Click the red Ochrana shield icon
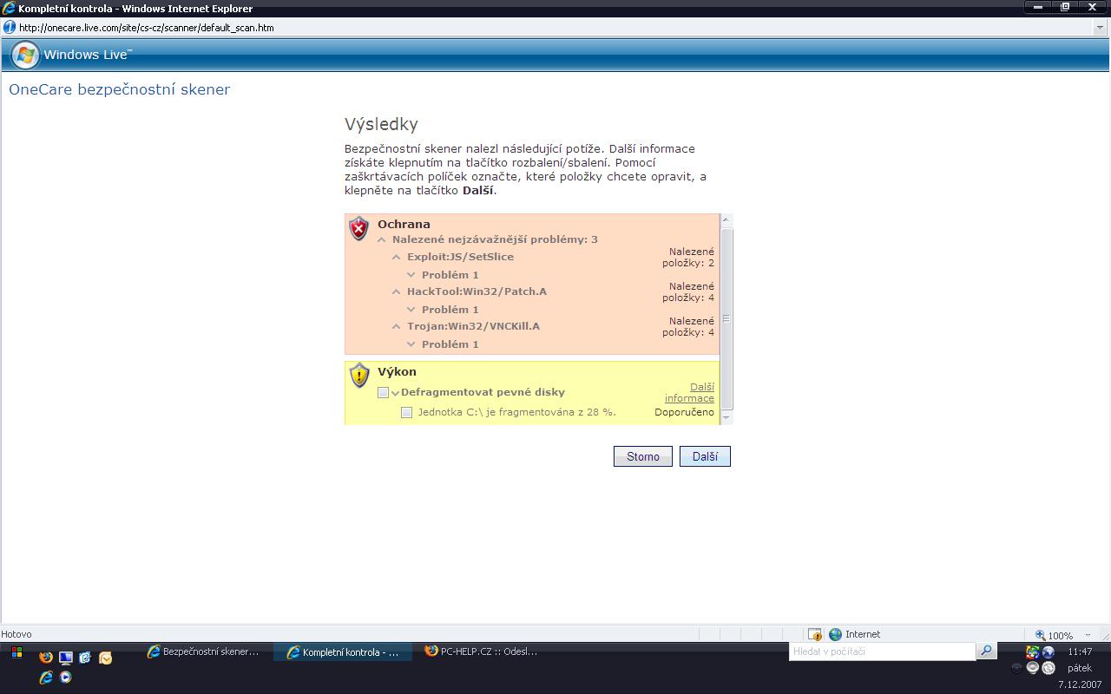 click(x=358, y=228)
